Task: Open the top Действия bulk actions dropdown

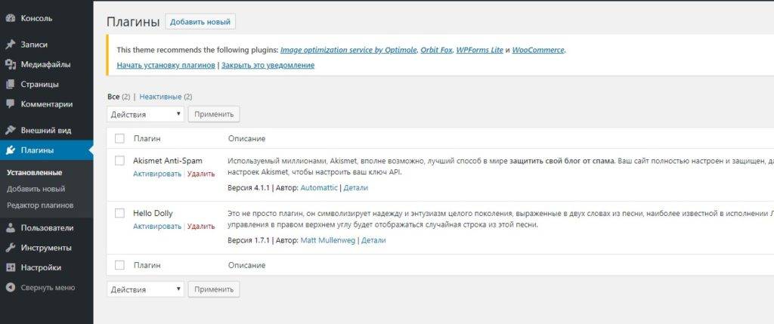Action: point(145,114)
